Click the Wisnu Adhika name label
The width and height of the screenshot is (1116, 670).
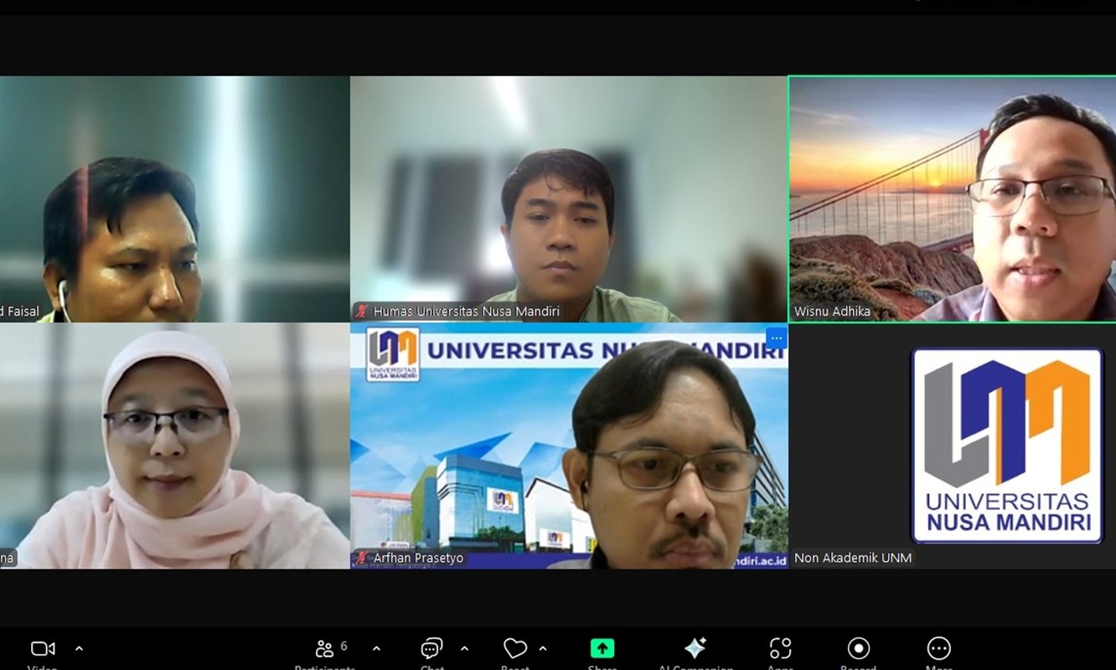tap(832, 312)
